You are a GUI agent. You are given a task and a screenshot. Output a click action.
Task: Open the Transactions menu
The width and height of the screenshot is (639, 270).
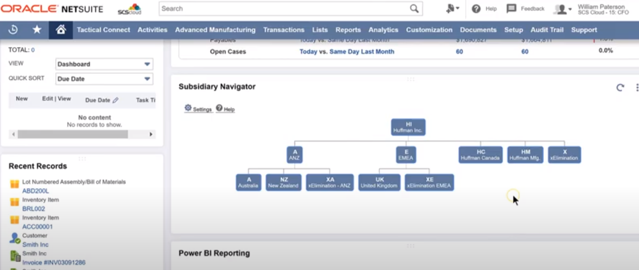(x=283, y=30)
